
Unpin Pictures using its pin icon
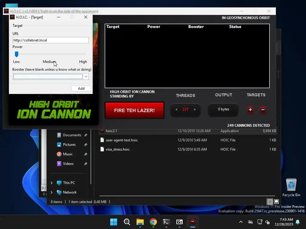click(85, 145)
